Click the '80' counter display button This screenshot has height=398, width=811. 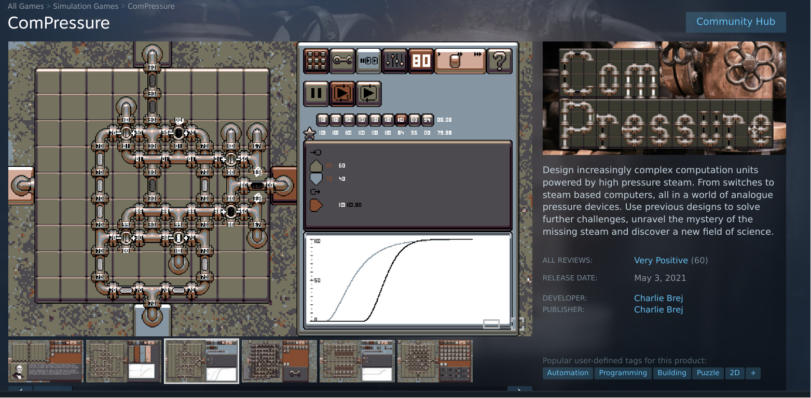tap(421, 61)
